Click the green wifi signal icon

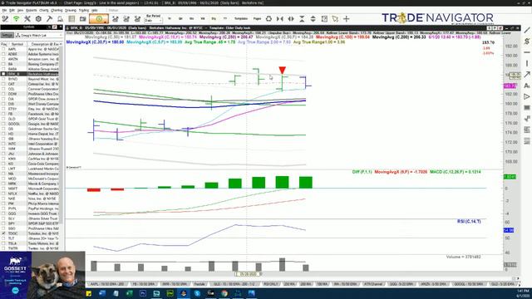click(x=16, y=19)
